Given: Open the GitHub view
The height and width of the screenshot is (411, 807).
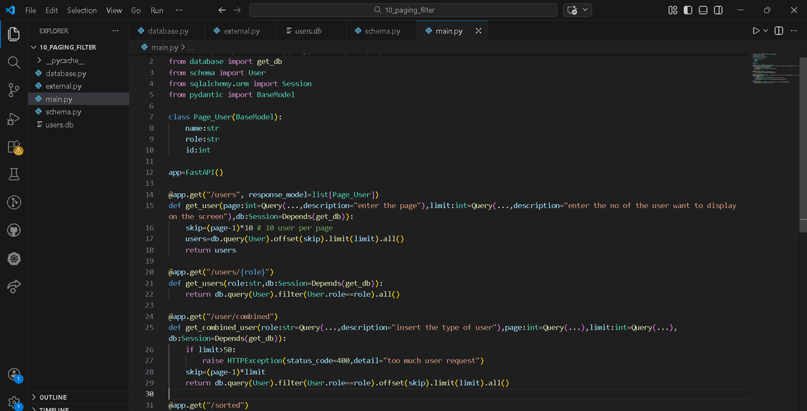Looking at the screenshot, I should [15, 231].
